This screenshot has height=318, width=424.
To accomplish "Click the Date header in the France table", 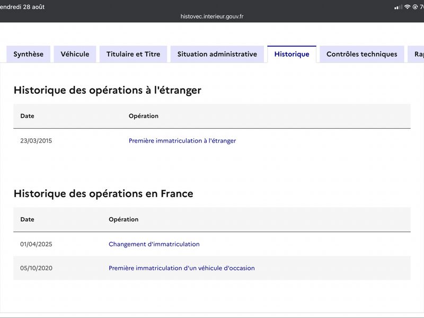I will [28, 219].
